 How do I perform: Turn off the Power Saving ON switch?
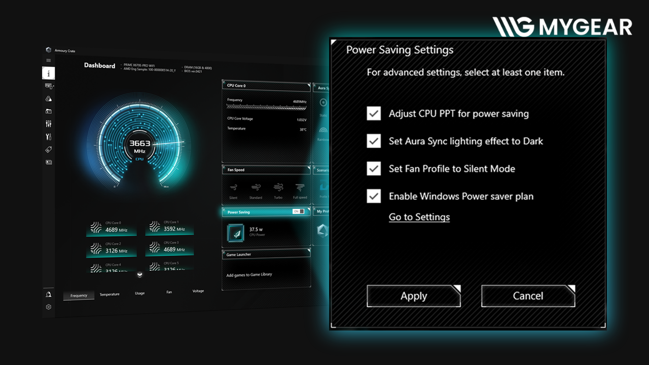click(299, 211)
